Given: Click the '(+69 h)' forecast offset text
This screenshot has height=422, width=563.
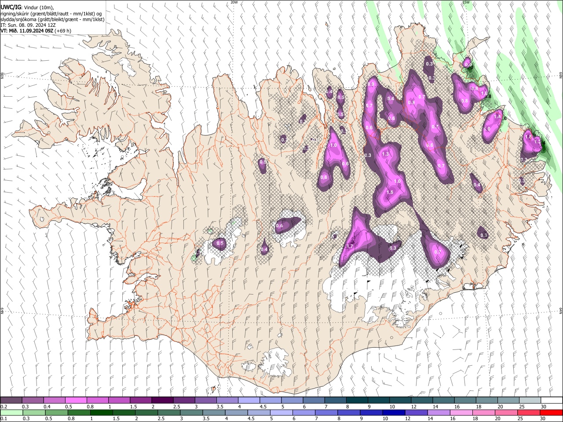Looking at the screenshot, I should tap(64, 31).
